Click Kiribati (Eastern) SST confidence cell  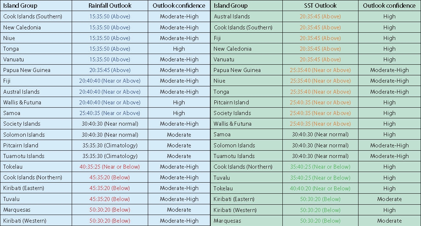pyautogui.click(x=389, y=199)
